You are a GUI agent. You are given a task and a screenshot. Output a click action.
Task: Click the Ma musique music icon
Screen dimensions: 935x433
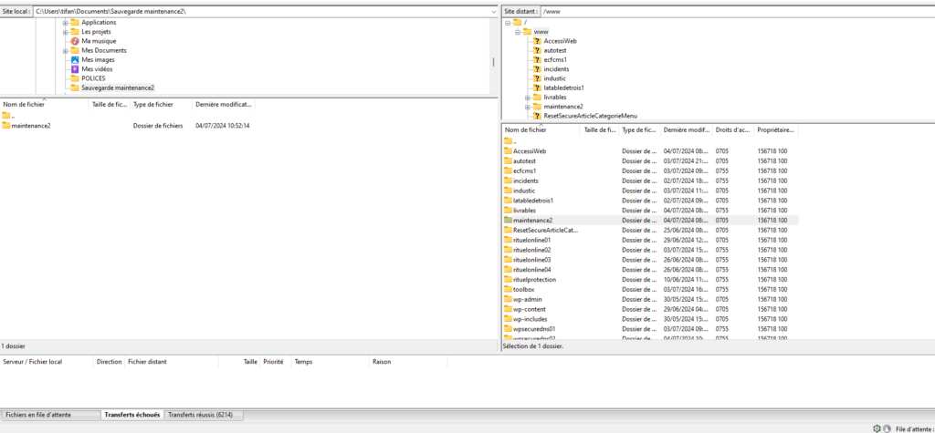point(75,41)
